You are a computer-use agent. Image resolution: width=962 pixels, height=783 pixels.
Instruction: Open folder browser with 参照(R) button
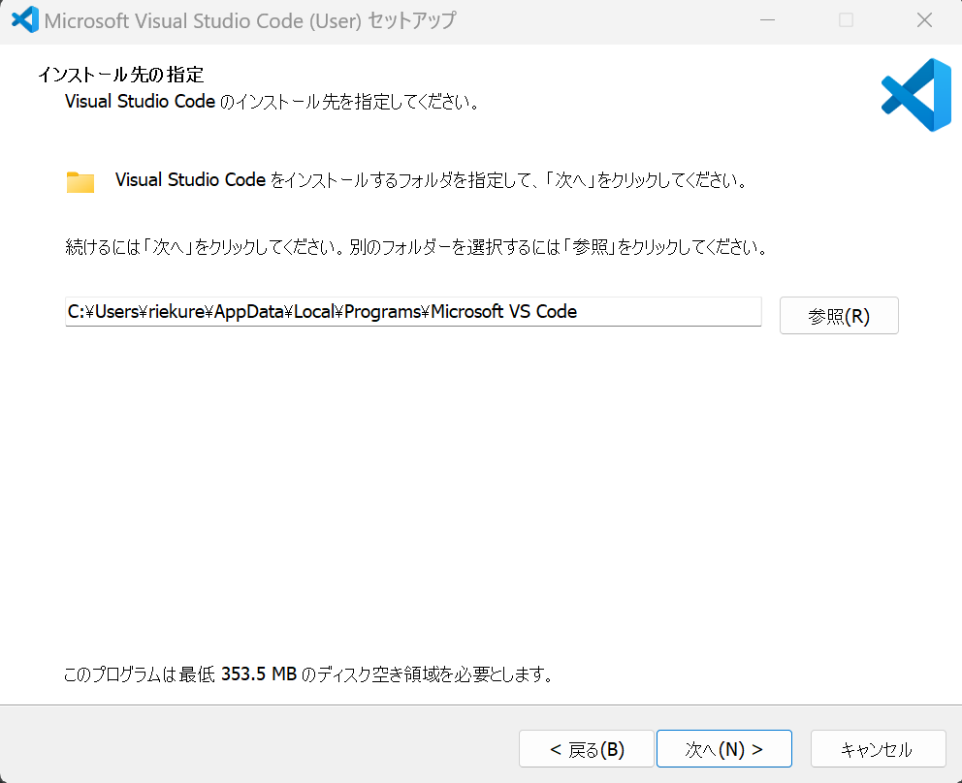pos(839,316)
